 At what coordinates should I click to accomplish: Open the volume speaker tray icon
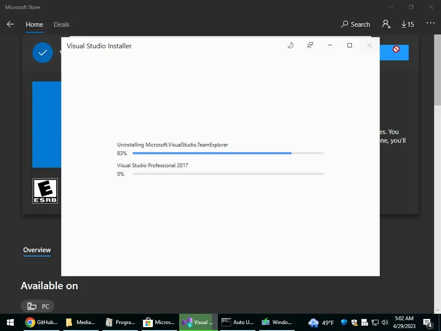point(385,322)
